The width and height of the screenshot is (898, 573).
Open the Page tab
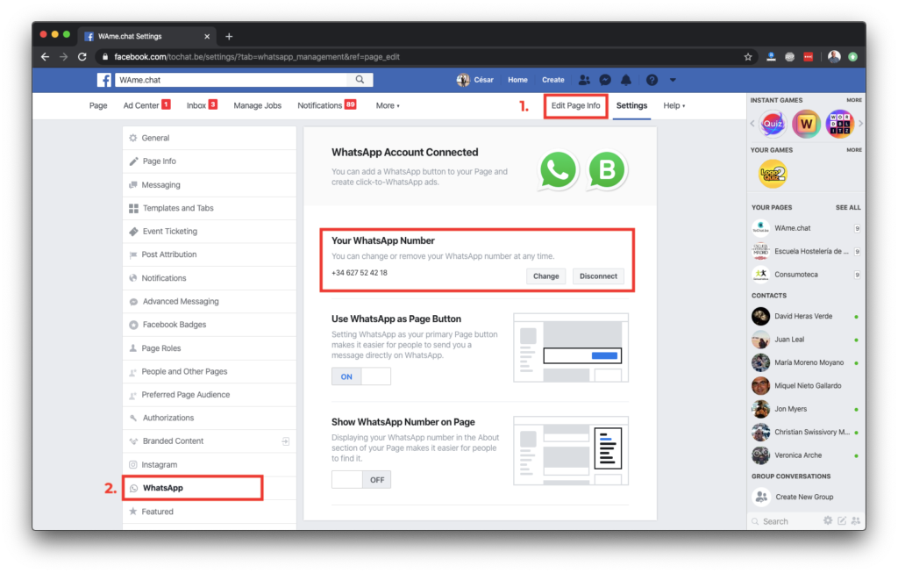pyautogui.click(x=98, y=105)
